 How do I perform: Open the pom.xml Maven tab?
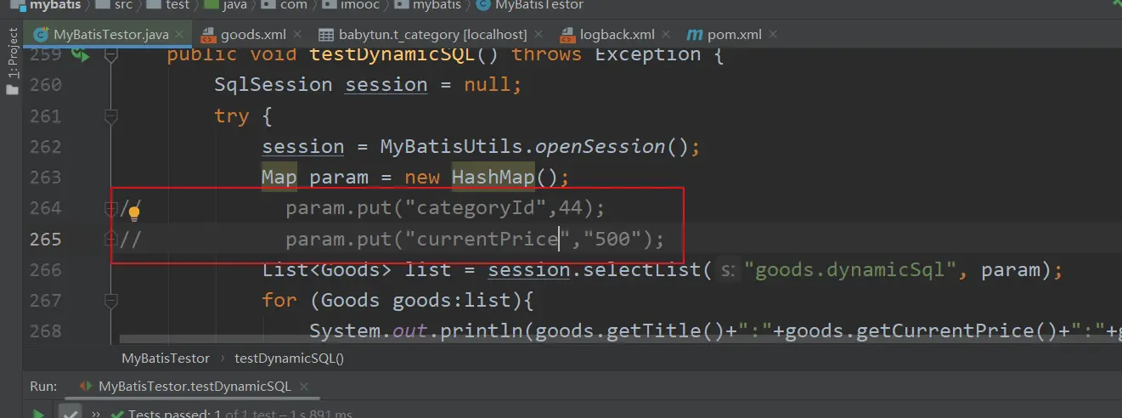click(x=734, y=35)
